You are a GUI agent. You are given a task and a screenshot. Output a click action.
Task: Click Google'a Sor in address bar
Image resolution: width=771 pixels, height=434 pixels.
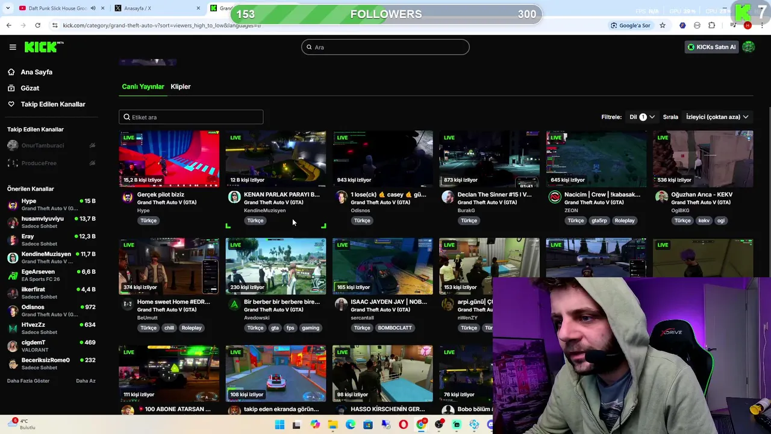pos(631,25)
